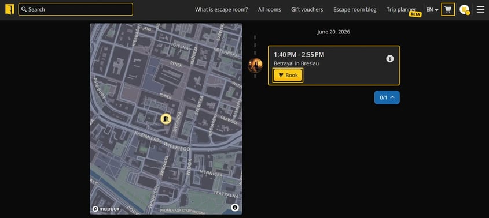Open What is escape room? page

pyautogui.click(x=222, y=10)
